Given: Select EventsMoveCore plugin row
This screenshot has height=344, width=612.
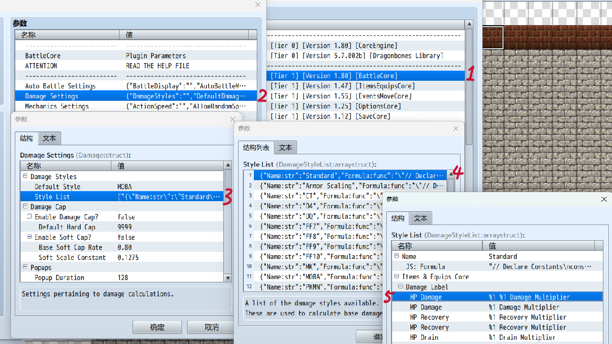Looking at the screenshot, I should tap(365, 96).
